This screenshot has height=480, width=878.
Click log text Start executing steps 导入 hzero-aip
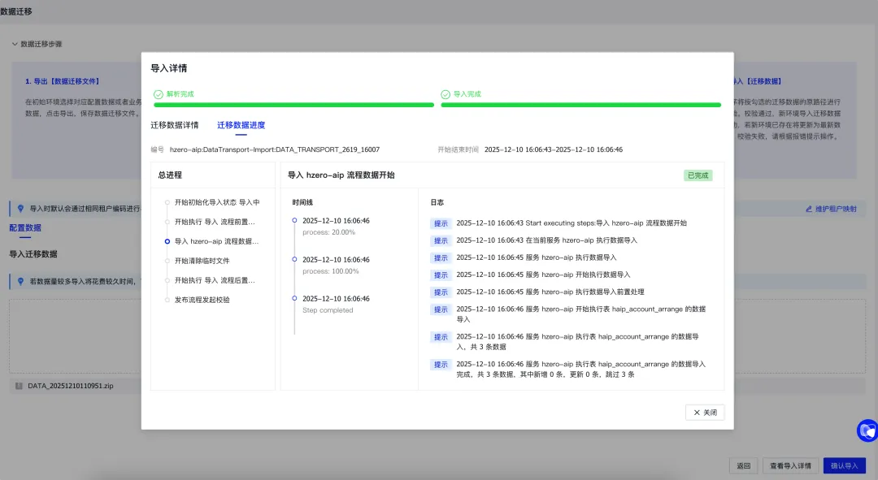coord(572,223)
